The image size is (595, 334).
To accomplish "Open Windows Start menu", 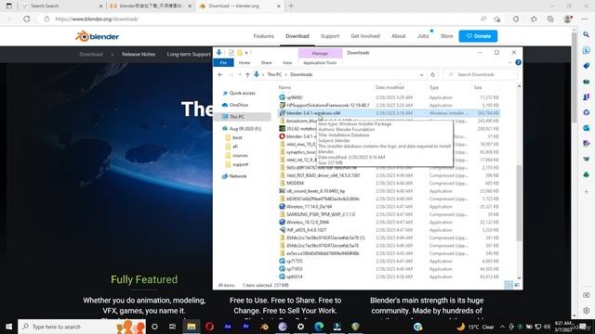I will pyautogui.click(x=8, y=327).
